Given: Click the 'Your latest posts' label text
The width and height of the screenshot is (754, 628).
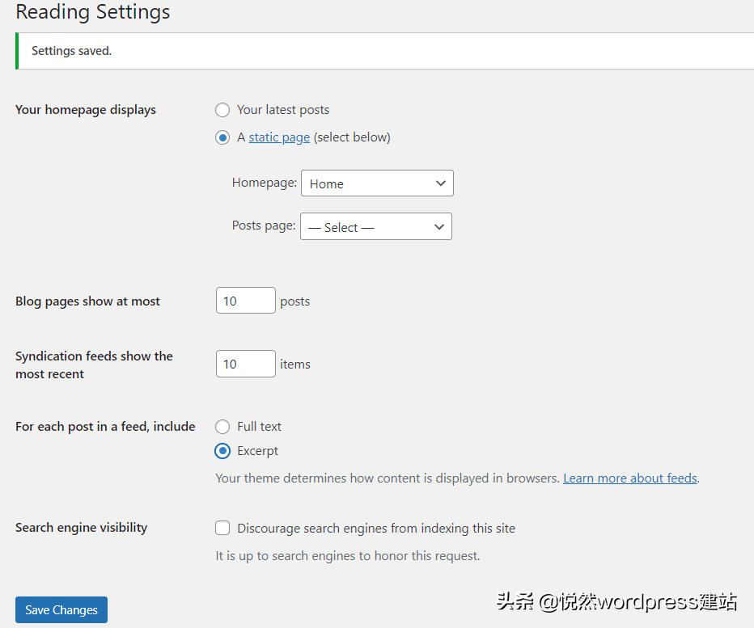Looking at the screenshot, I should click(283, 110).
